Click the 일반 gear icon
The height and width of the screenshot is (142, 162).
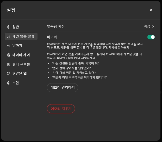coord(9,27)
